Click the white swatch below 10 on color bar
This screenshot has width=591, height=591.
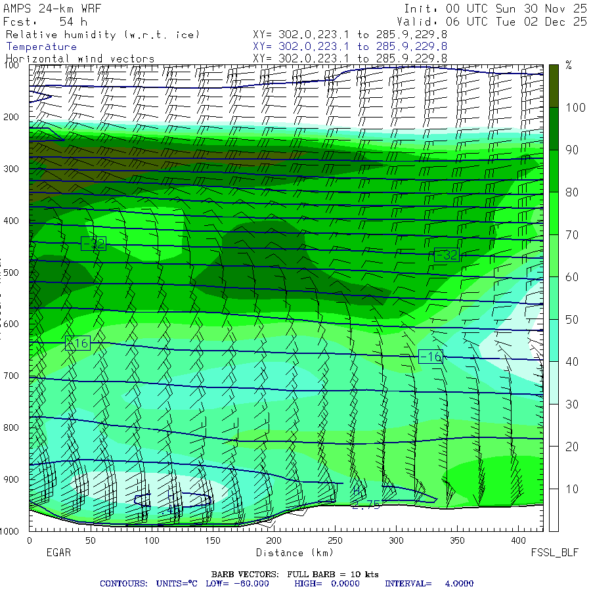(554, 510)
